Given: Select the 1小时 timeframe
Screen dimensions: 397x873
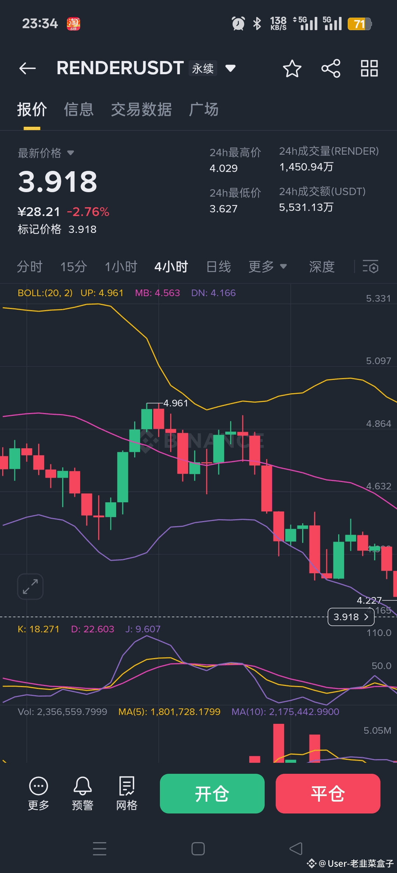Looking at the screenshot, I should 121,267.
